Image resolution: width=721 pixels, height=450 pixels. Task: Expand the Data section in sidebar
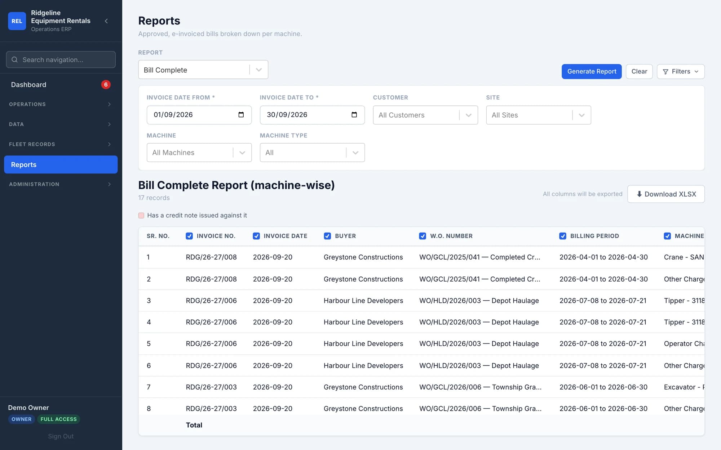61,124
